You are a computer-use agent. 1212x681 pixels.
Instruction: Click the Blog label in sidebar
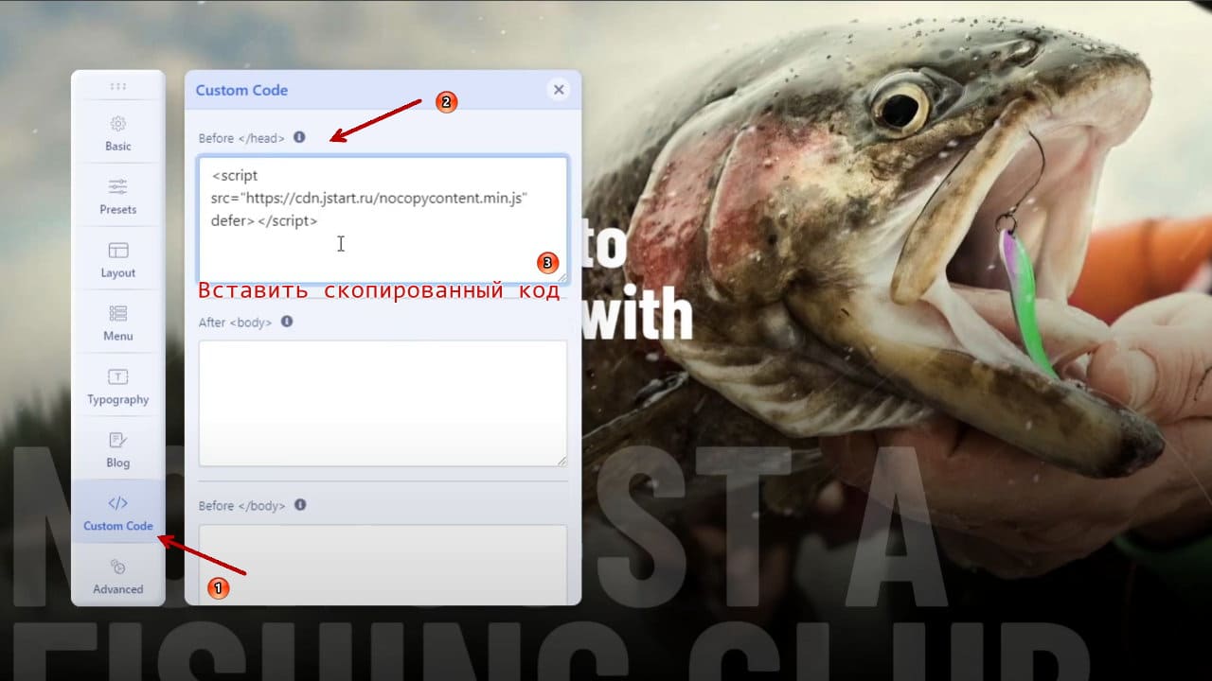point(118,463)
